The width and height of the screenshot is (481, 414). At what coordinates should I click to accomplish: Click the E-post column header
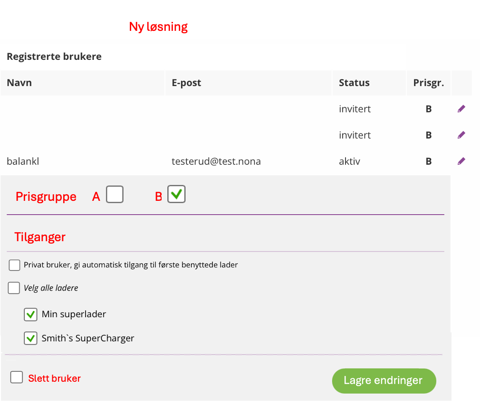click(x=186, y=83)
